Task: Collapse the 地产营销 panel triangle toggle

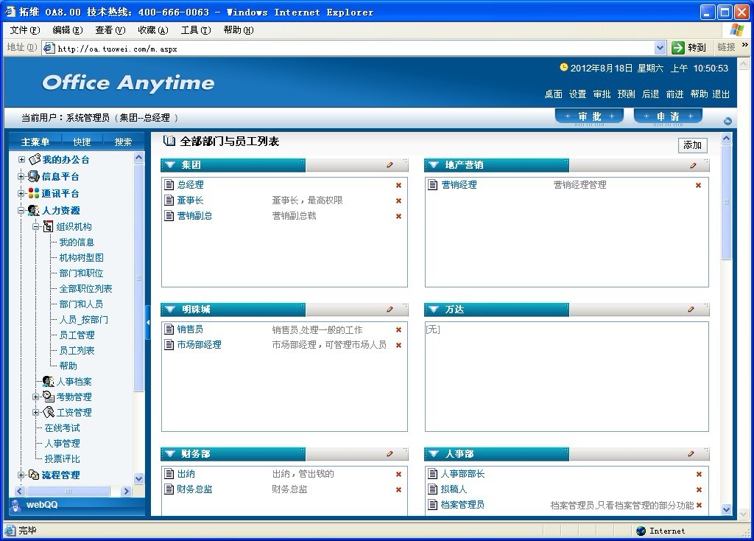Action: 434,165
